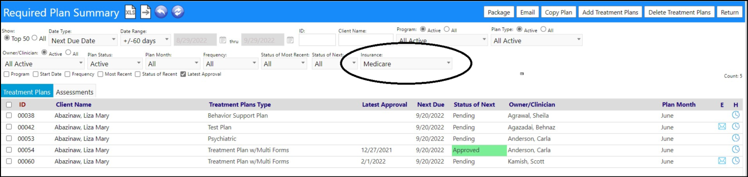Sort by Next Due column header
This screenshot has width=748, height=177.
click(431, 104)
